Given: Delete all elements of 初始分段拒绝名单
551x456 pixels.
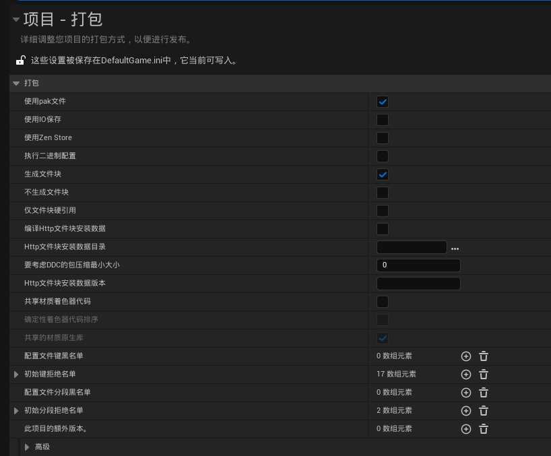Looking at the screenshot, I should tap(483, 410).
